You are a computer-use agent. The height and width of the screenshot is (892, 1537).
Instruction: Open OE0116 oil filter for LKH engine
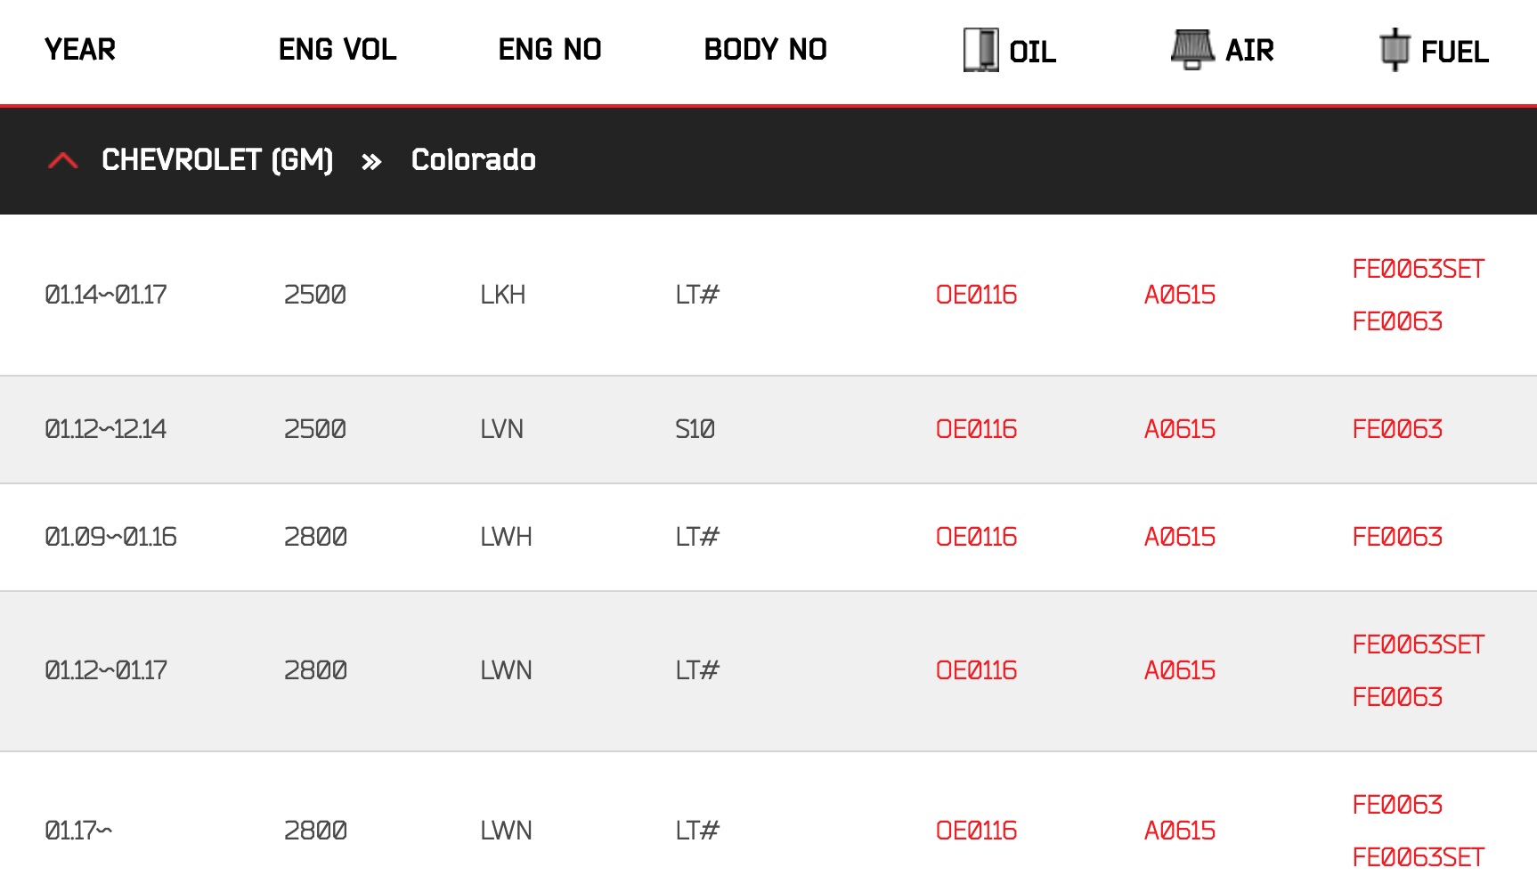(976, 295)
